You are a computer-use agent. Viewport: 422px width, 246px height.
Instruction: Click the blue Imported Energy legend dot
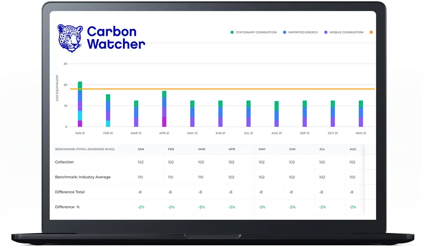[x=284, y=32]
